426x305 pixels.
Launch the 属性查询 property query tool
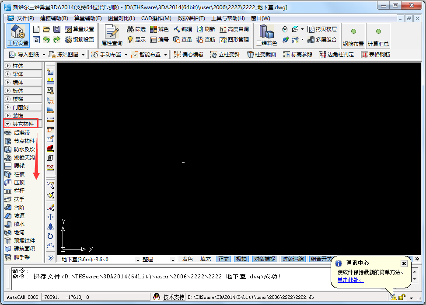(113, 35)
